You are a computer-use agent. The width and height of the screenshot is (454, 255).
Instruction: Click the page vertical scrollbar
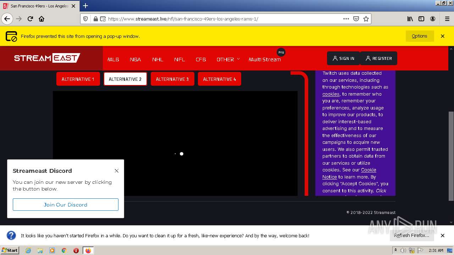tap(451, 156)
